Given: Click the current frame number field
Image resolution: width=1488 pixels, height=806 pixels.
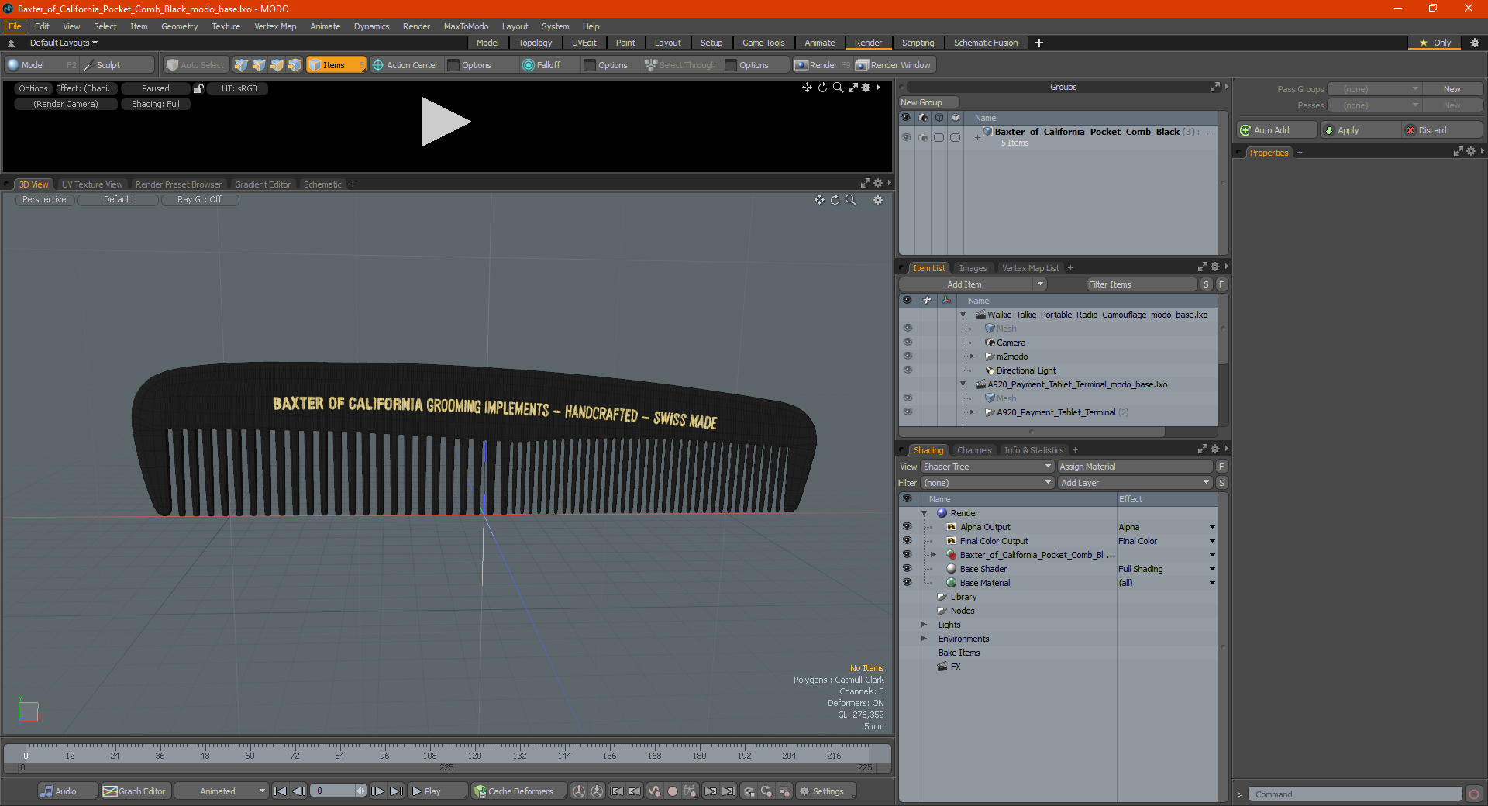Looking at the screenshot, I should tap(334, 791).
